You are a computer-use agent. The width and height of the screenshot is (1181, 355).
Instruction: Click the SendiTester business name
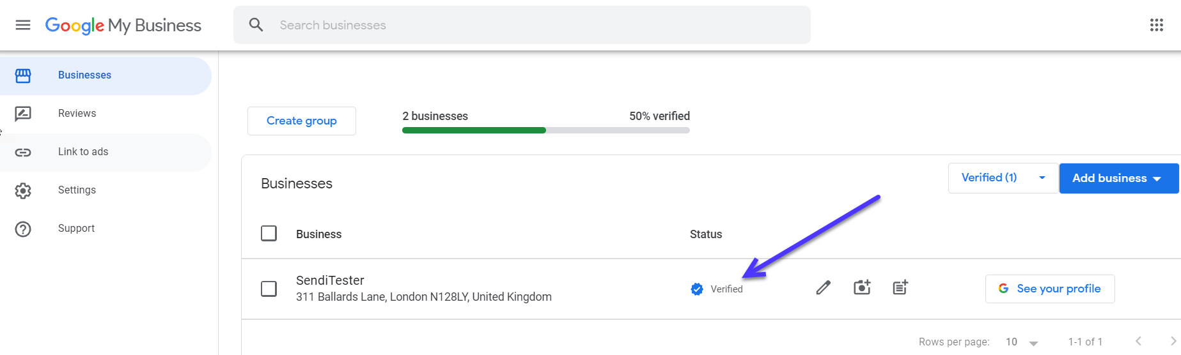[330, 280]
